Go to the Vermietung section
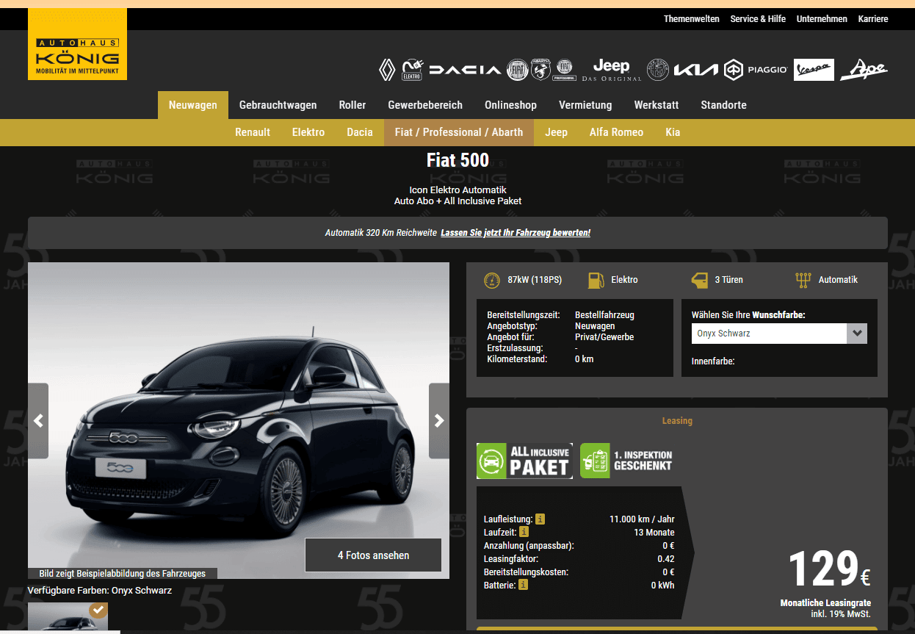Image resolution: width=915 pixels, height=634 pixels. [x=585, y=105]
